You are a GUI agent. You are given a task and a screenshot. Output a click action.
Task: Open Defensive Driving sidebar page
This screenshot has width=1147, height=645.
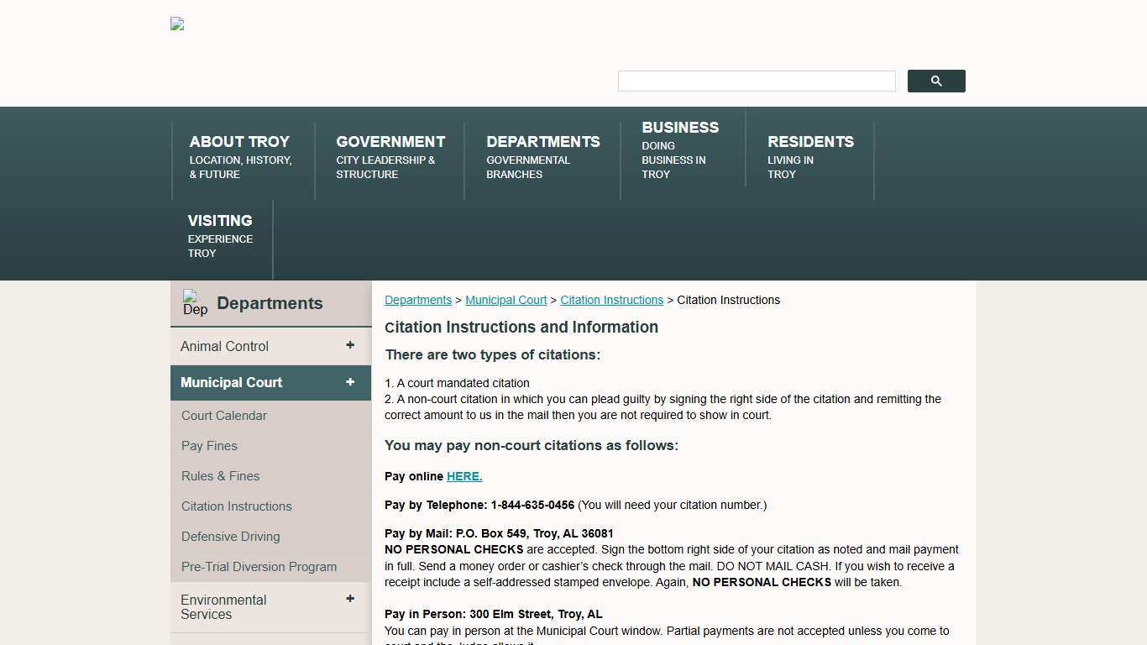(231, 537)
